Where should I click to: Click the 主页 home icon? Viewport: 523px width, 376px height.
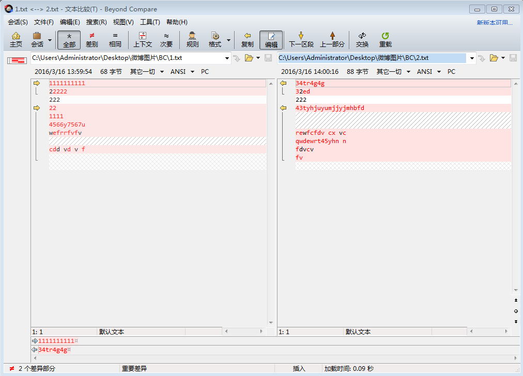click(16, 40)
